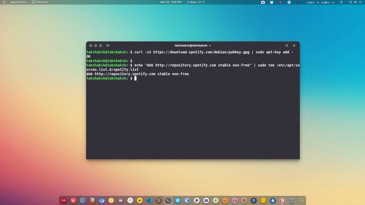Close the terminal window
Image resolution: width=365 pixels, height=205 pixels.
(x=91, y=46)
